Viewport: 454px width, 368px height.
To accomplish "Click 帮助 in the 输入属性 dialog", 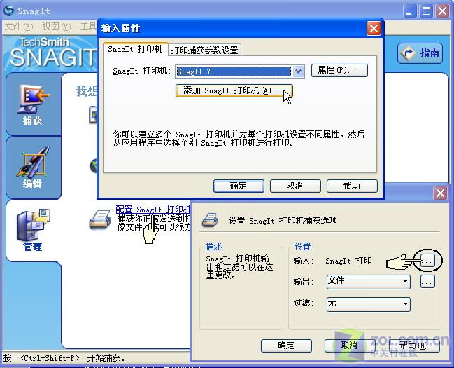I will click(x=352, y=186).
